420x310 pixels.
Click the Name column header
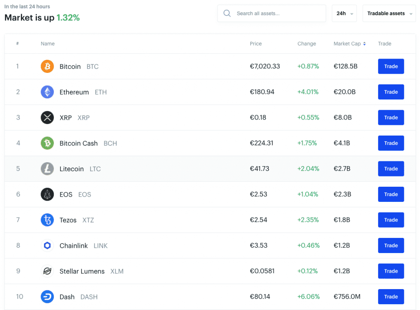(48, 43)
